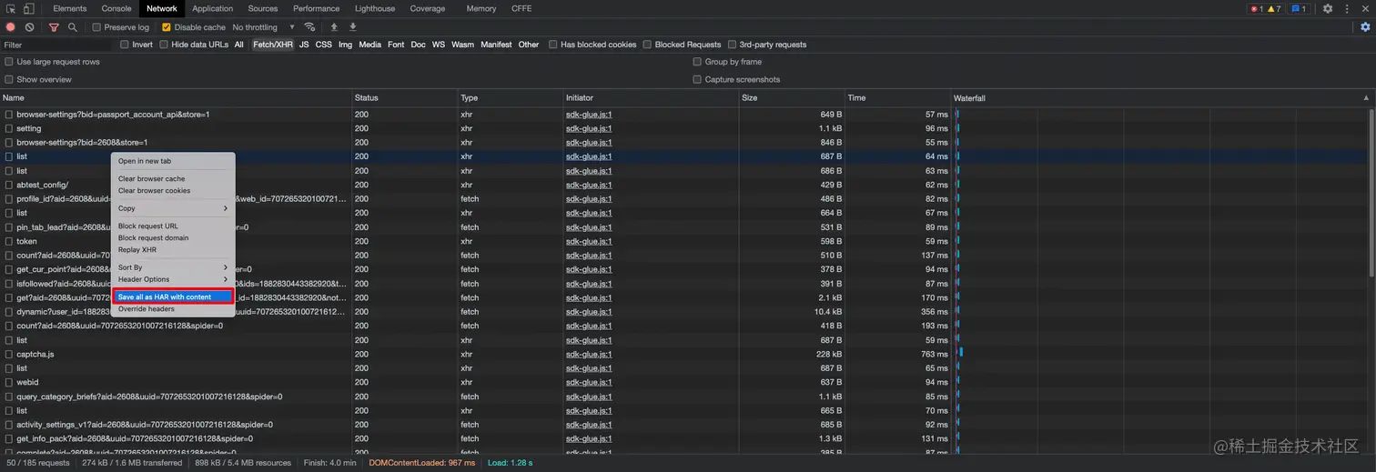Select Open in new tab
The height and width of the screenshot is (472, 1376).
(173, 161)
